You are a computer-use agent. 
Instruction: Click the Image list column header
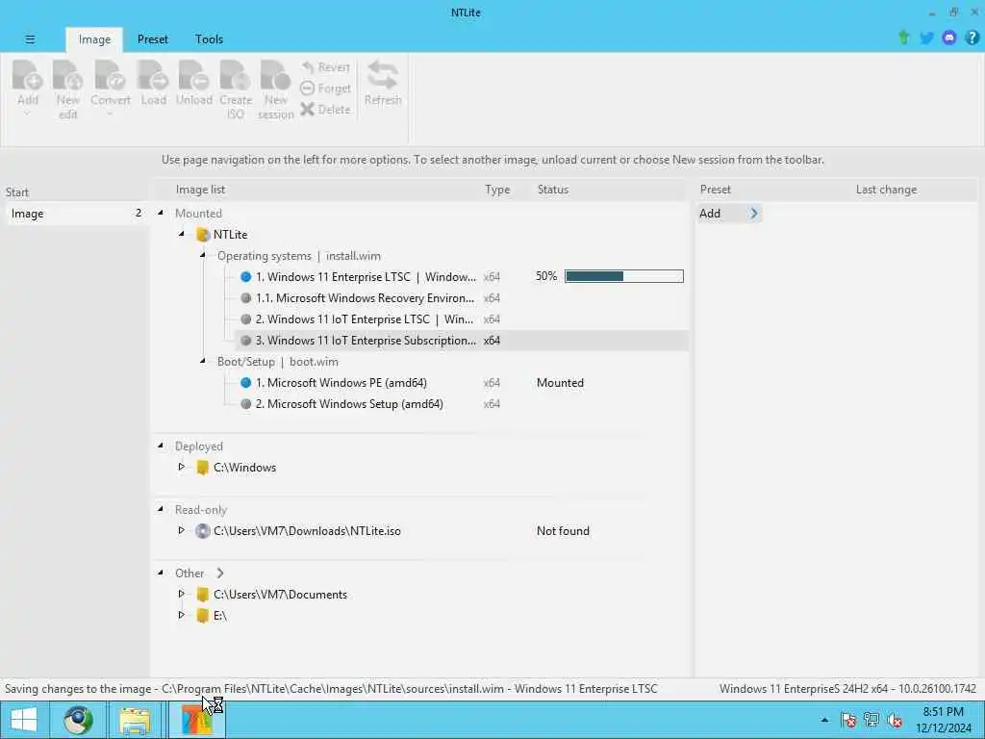coord(200,190)
